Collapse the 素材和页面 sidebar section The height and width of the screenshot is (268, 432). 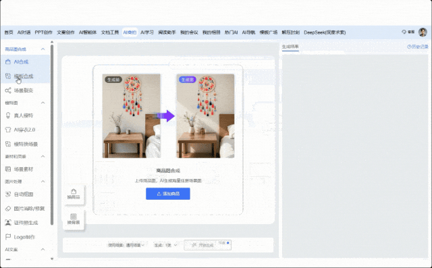(43, 157)
